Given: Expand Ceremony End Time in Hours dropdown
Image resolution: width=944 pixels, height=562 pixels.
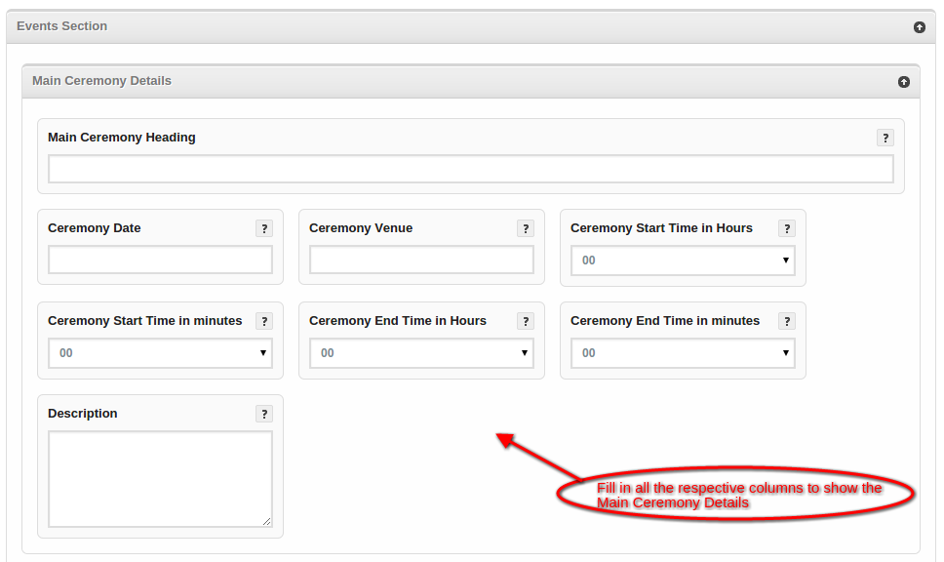Looking at the screenshot, I should pos(421,353).
